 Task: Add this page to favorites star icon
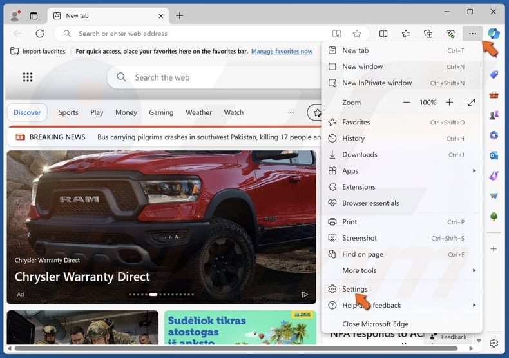[x=356, y=34]
